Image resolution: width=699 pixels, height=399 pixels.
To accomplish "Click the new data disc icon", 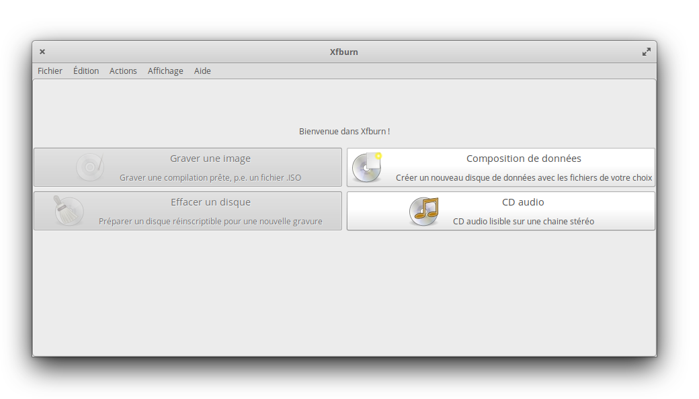I will click(x=368, y=167).
